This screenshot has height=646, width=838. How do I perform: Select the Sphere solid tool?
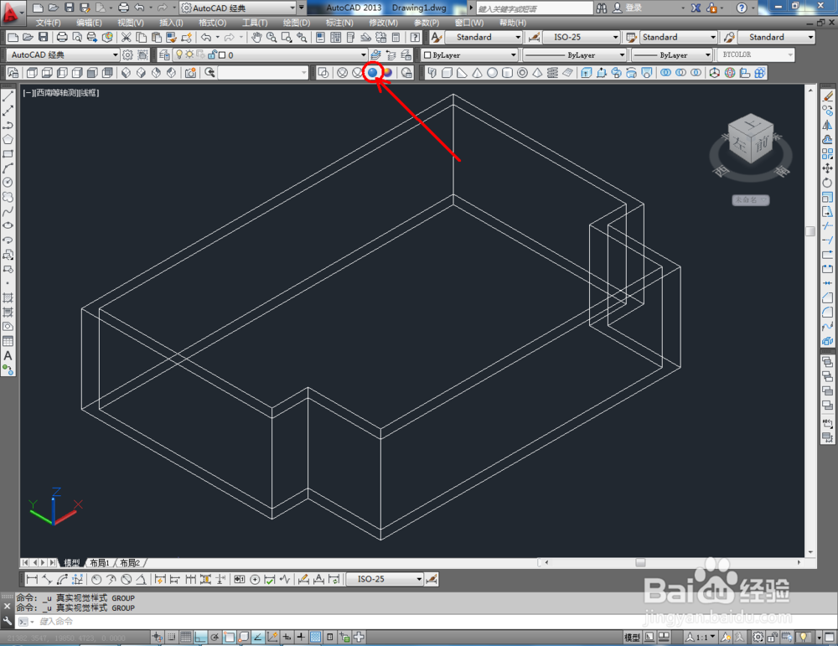(492, 73)
